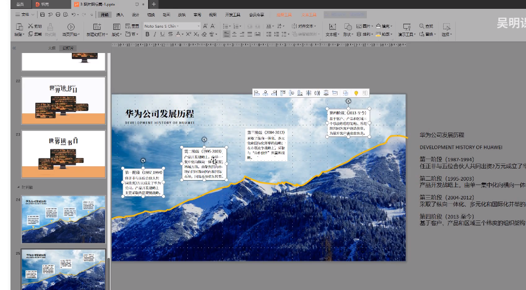
Task: Expand the numbered list dropdown arrow
Action: (240, 26)
